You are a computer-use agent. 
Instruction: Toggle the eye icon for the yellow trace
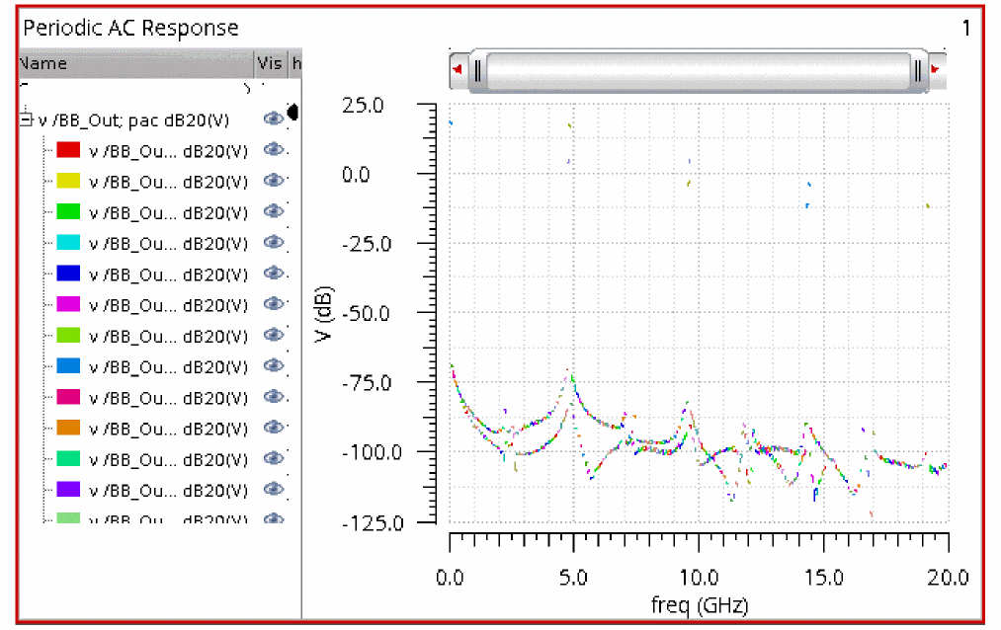[x=274, y=181]
